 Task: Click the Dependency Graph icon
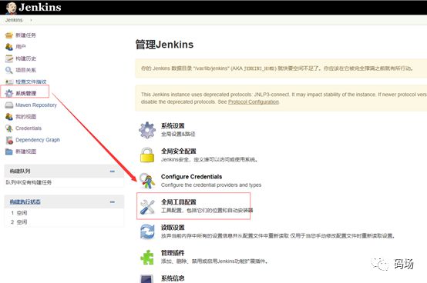tap(9, 140)
